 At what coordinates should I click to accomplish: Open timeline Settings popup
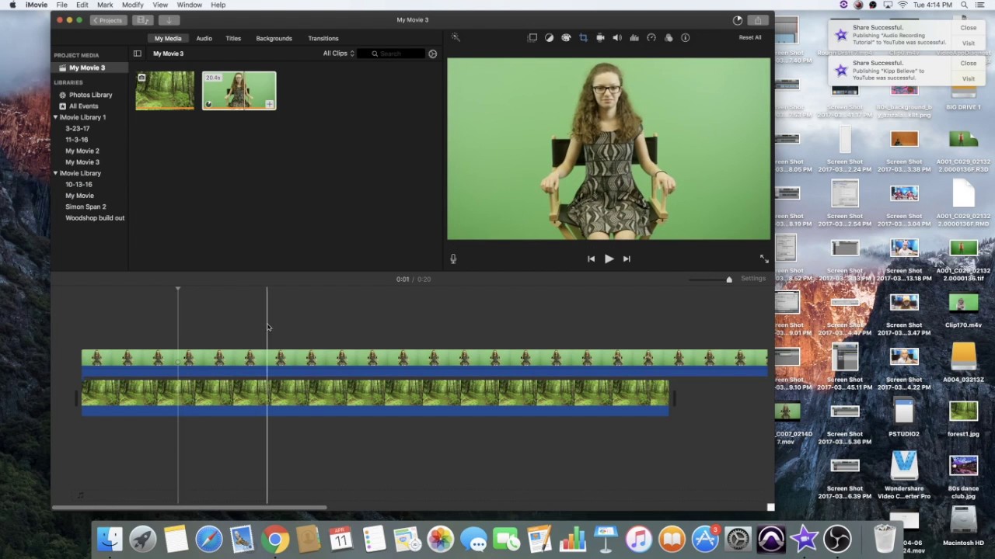coord(752,279)
